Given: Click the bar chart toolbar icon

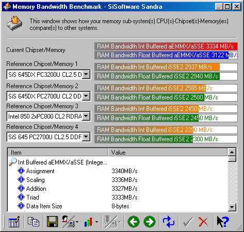Looking at the screenshot, I should 88,222.
